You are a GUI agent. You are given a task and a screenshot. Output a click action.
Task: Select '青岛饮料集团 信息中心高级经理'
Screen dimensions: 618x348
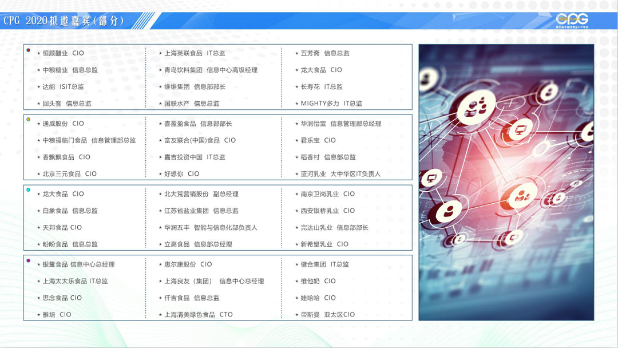tap(211, 70)
